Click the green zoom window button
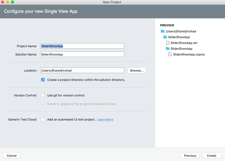 point(13,2)
